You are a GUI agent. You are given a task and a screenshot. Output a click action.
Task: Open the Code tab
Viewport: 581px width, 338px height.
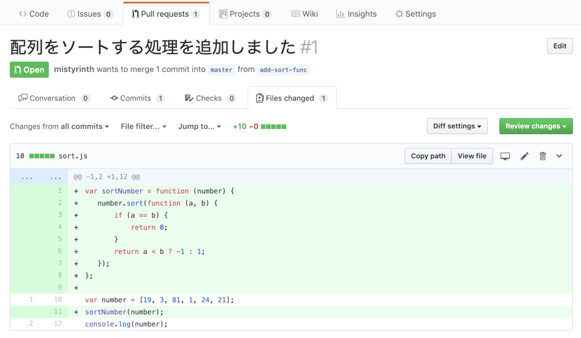coord(33,14)
